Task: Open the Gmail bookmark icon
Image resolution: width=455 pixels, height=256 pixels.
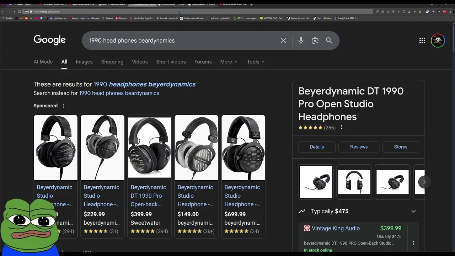Action: pyautogui.click(x=21, y=18)
